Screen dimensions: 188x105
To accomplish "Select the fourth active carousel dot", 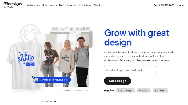I will [x=55, y=102].
